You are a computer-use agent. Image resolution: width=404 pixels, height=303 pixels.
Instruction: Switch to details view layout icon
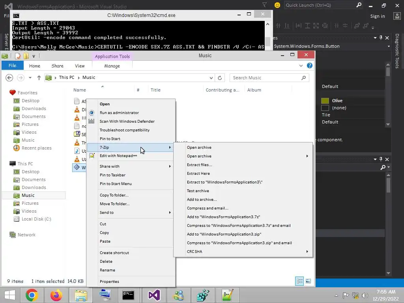click(299, 281)
